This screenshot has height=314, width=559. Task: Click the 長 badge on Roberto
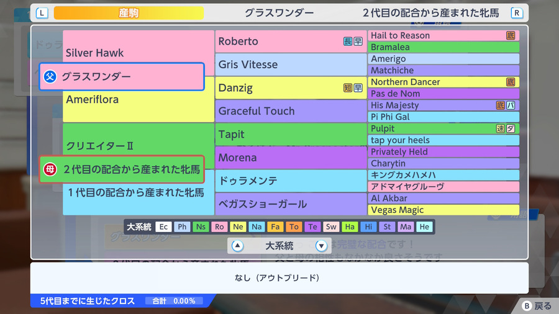coord(348,42)
